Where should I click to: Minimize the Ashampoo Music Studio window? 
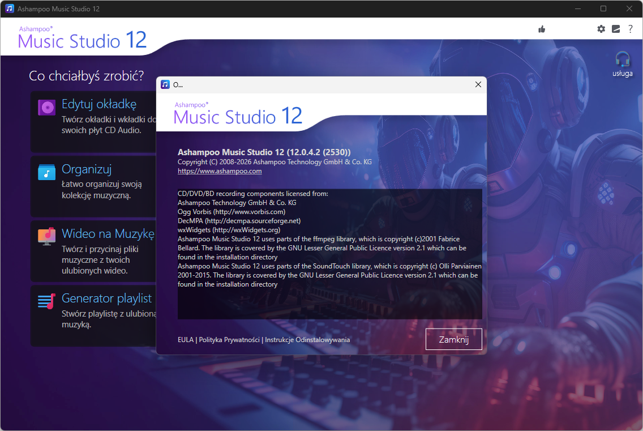point(578,8)
